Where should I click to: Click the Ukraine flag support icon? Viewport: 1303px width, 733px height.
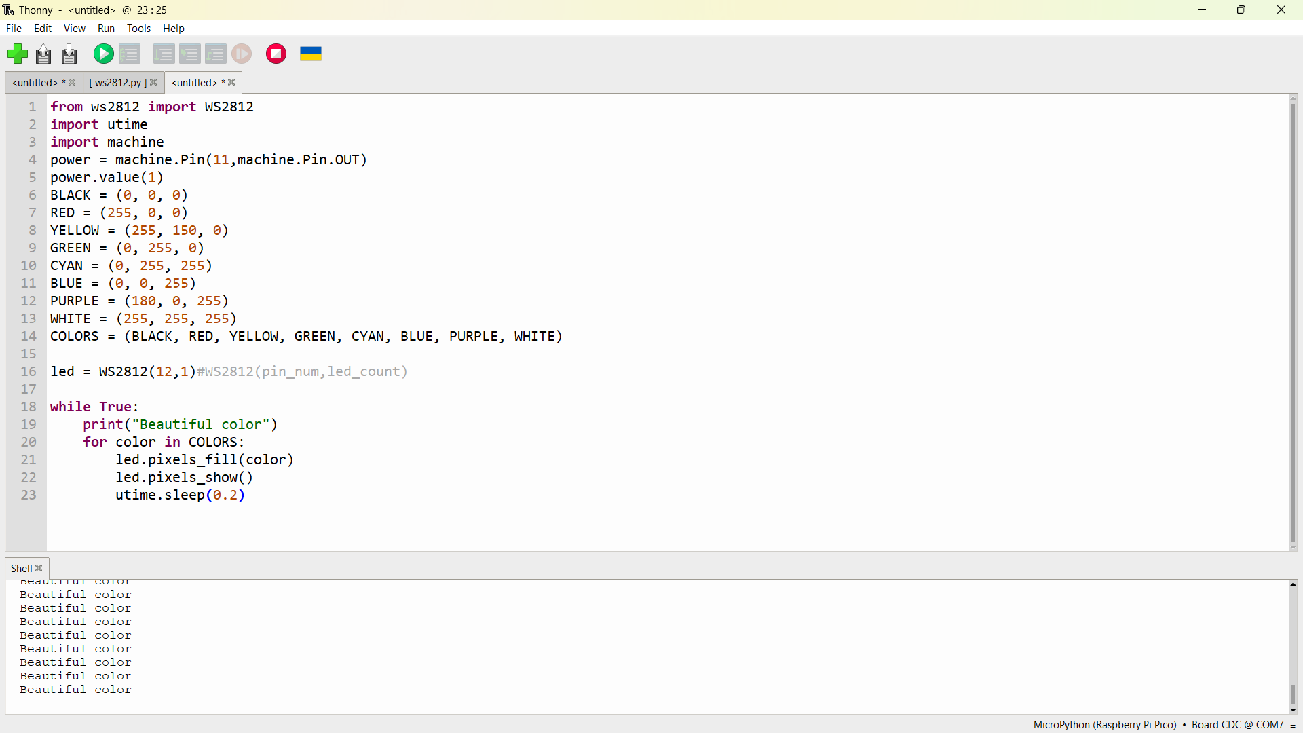[x=311, y=54]
